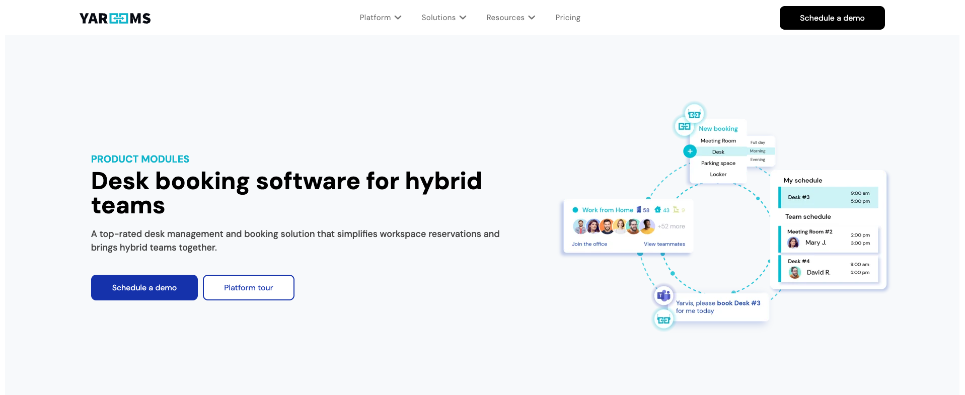
Task: Select the Full day time option
Action: click(758, 142)
